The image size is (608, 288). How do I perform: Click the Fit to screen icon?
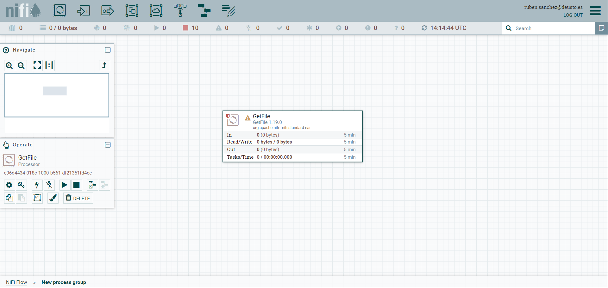point(37,65)
